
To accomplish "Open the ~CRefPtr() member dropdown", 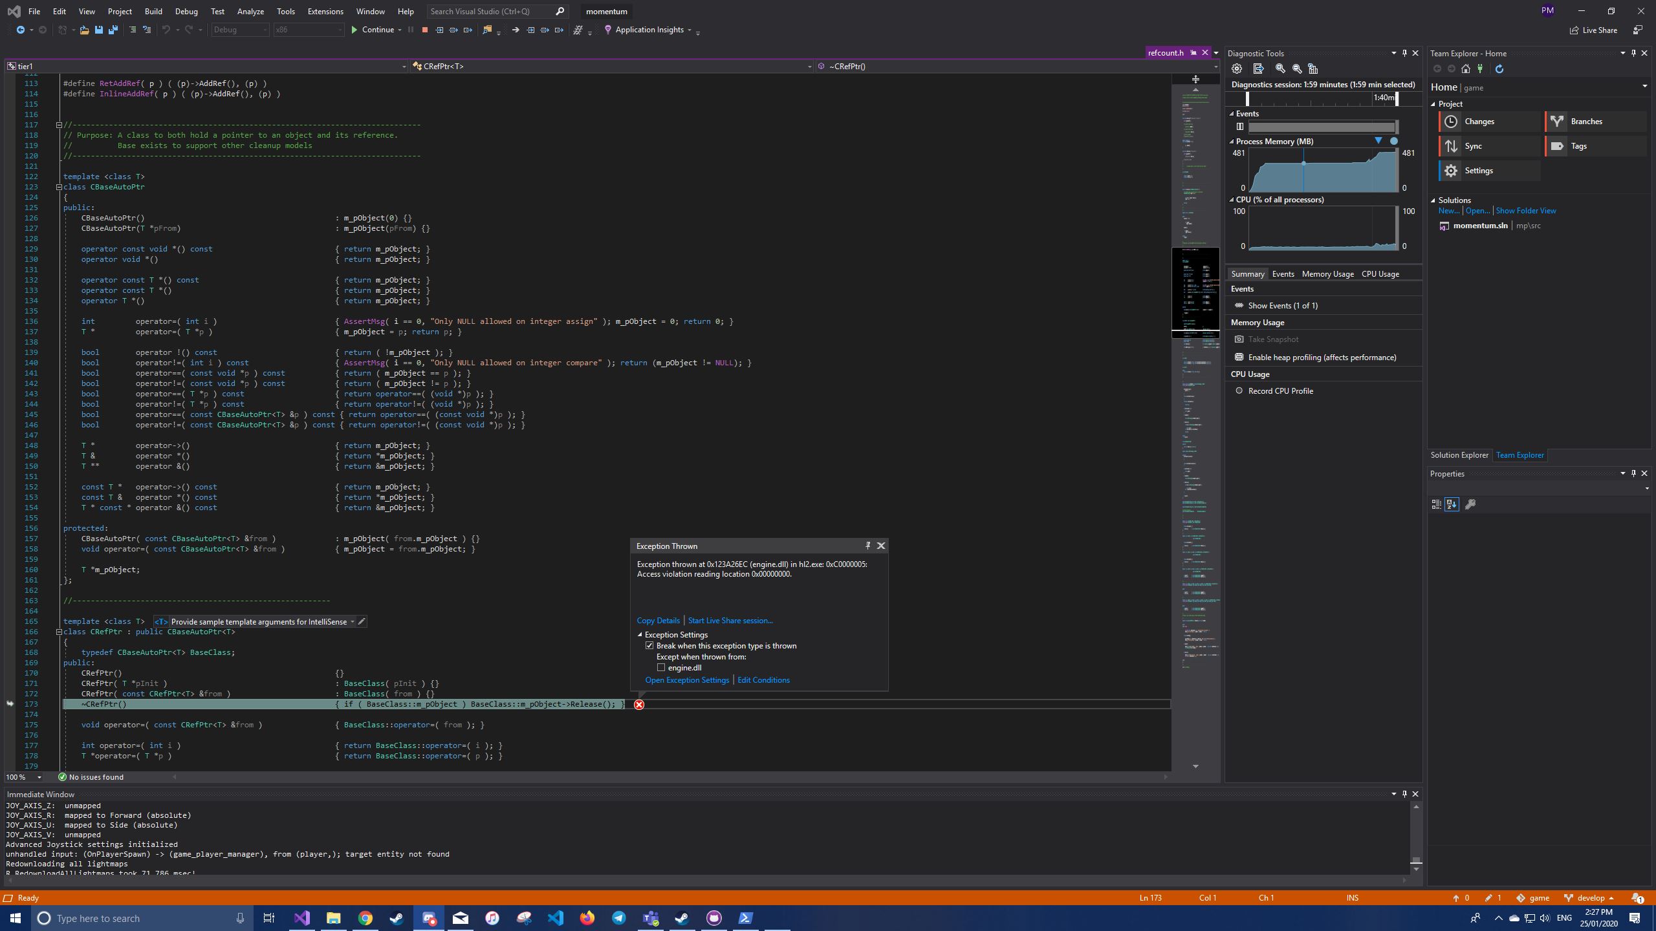I will (1017, 66).
